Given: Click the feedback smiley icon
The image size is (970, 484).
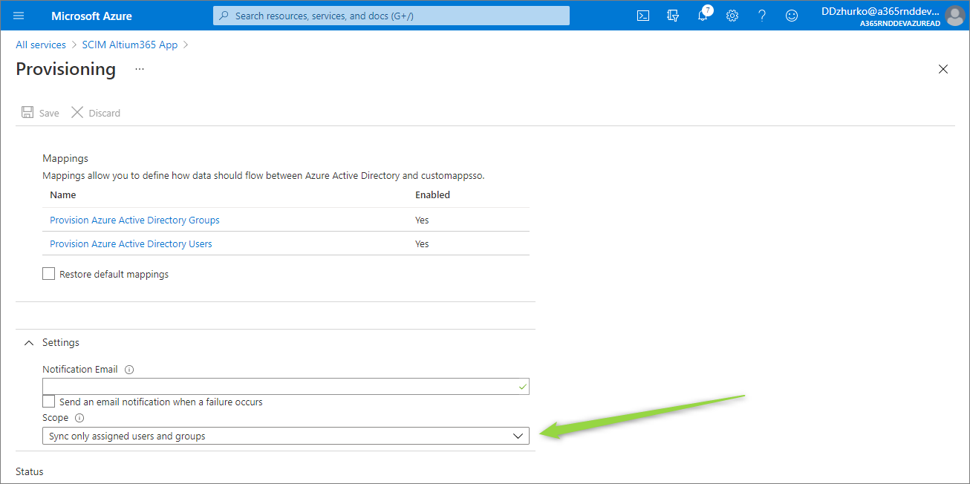Looking at the screenshot, I should (792, 16).
